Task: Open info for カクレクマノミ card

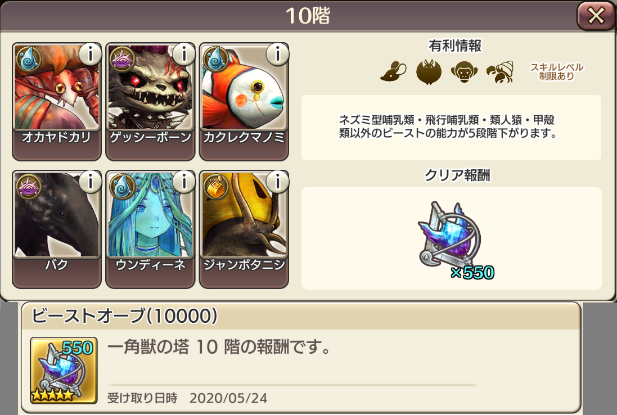Action: coord(277,55)
